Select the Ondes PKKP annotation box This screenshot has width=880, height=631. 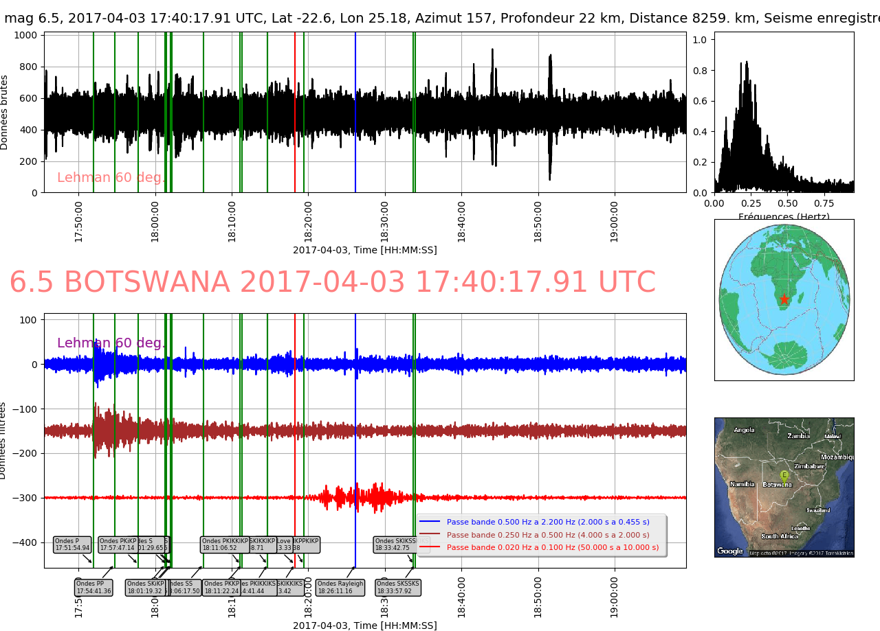click(221, 588)
